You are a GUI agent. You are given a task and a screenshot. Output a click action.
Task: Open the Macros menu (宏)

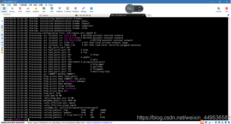coord(46,5)
